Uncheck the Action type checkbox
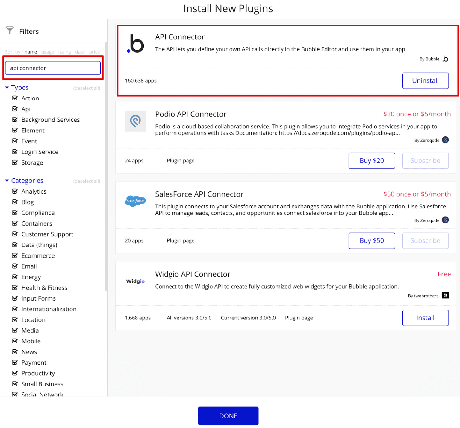This screenshot has height=428, width=460. tap(15, 98)
